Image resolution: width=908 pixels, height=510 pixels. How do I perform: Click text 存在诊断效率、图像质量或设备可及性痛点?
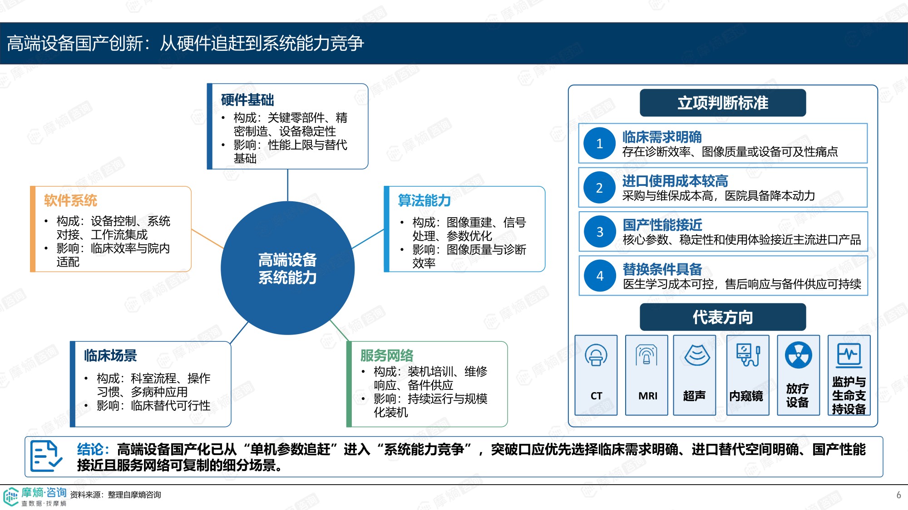730,151
